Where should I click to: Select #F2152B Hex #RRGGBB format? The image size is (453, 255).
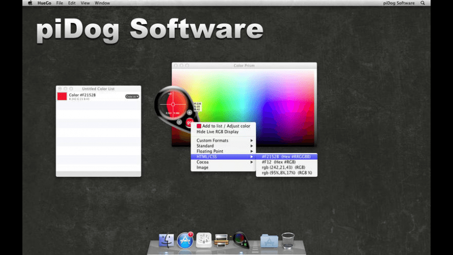(x=286, y=156)
